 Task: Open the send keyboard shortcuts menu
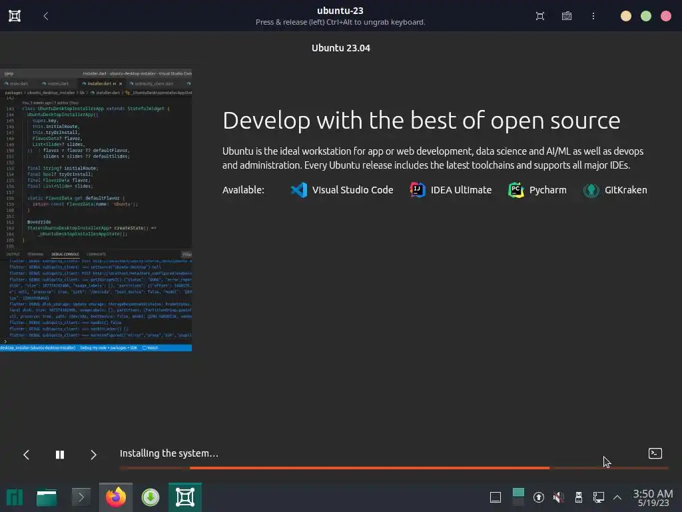pyautogui.click(x=566, y=16)
